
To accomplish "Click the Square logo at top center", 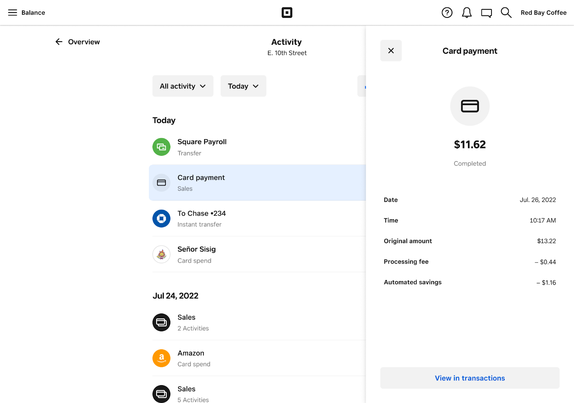I will coord(287,13).
